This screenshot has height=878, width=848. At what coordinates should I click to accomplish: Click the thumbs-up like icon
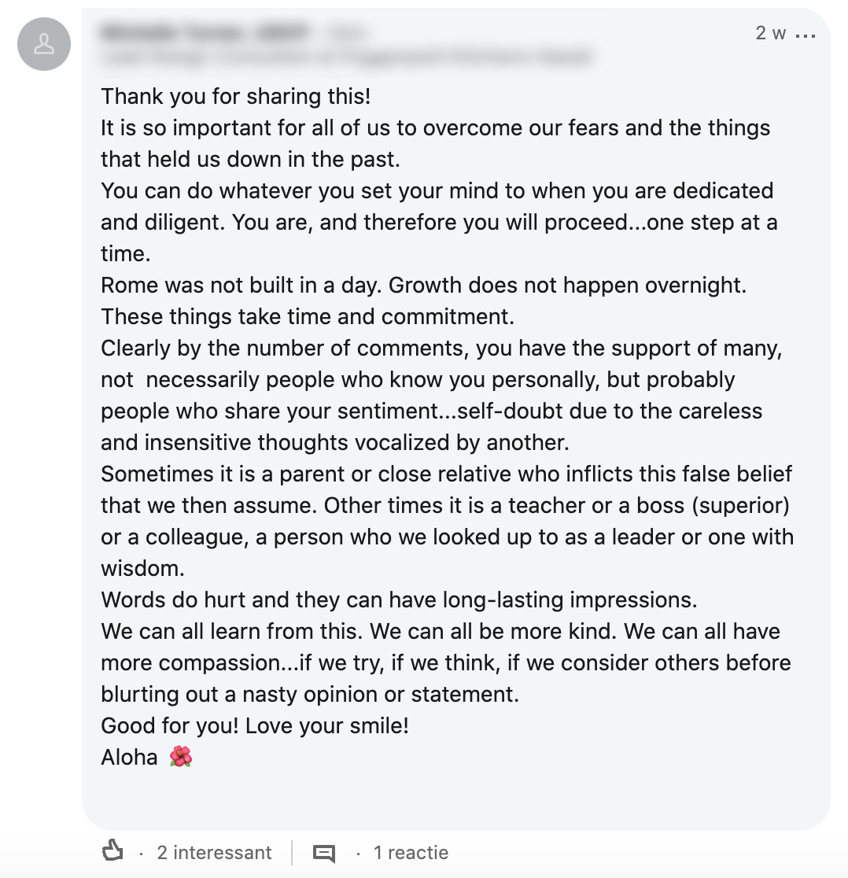click(x=113, y=851)
